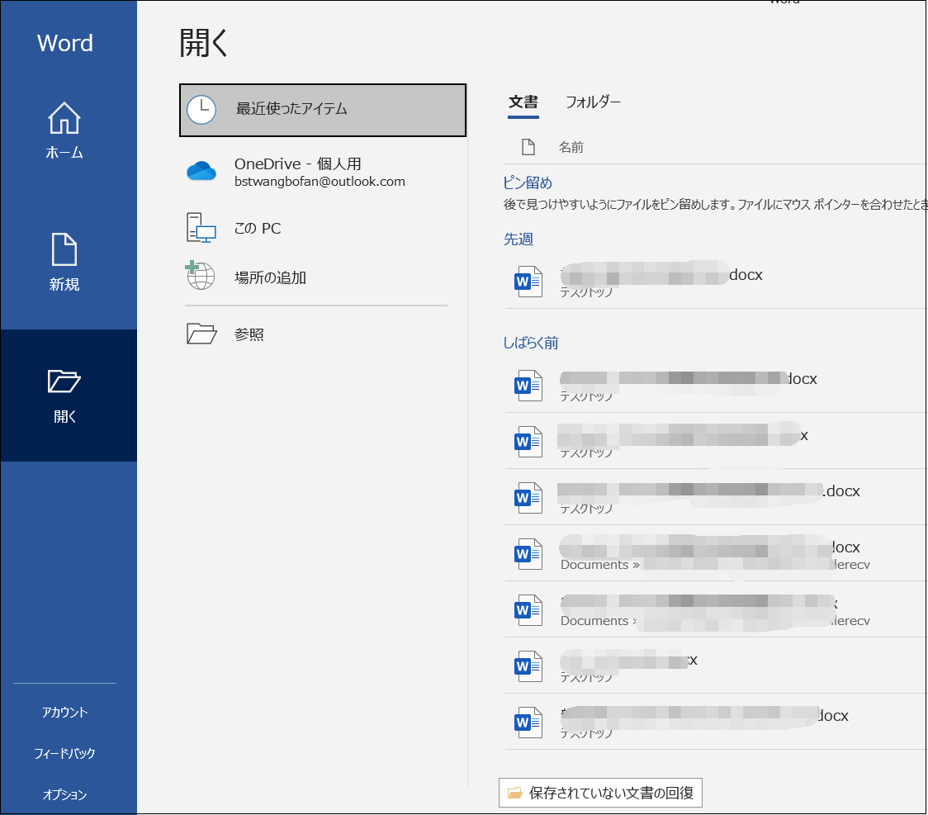Collapse the しばらく前 group heading
The image size is (928, 815).
click(531, 343)
